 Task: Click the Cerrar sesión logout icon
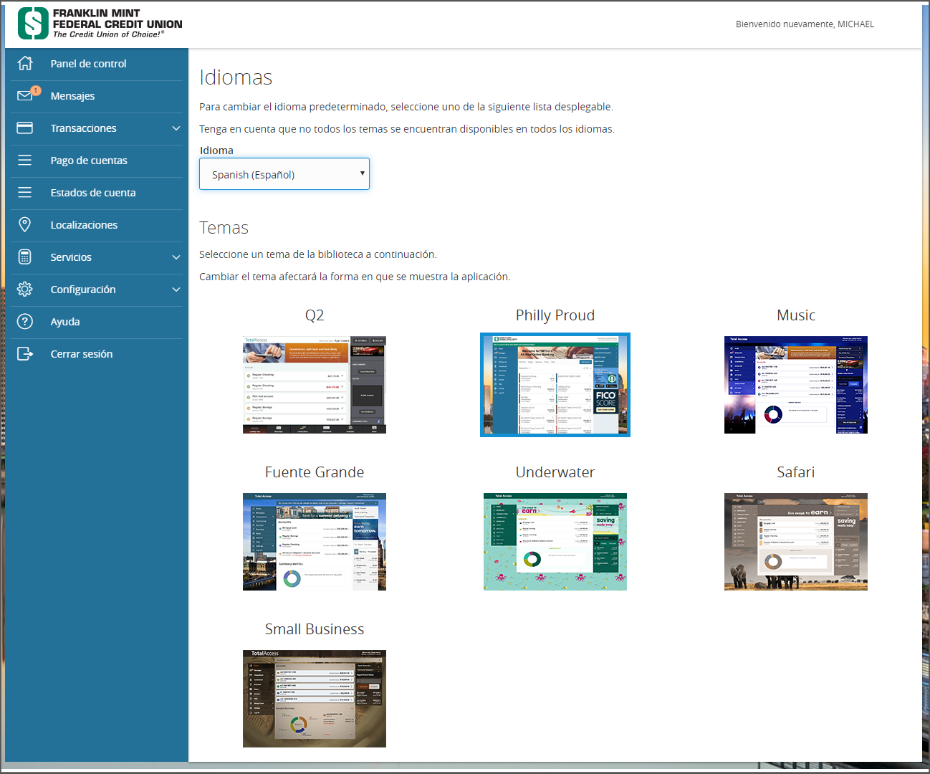coord(25,354)
